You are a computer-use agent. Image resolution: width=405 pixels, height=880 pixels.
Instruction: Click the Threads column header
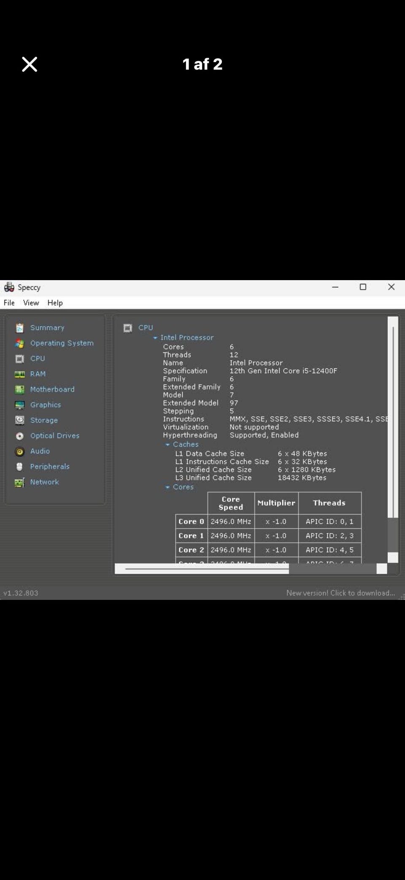pos(329,503)
